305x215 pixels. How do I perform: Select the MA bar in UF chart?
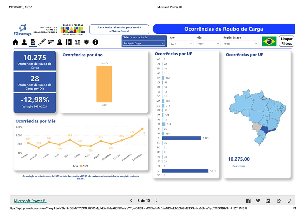pyautogui.click(x=163, y=101)
